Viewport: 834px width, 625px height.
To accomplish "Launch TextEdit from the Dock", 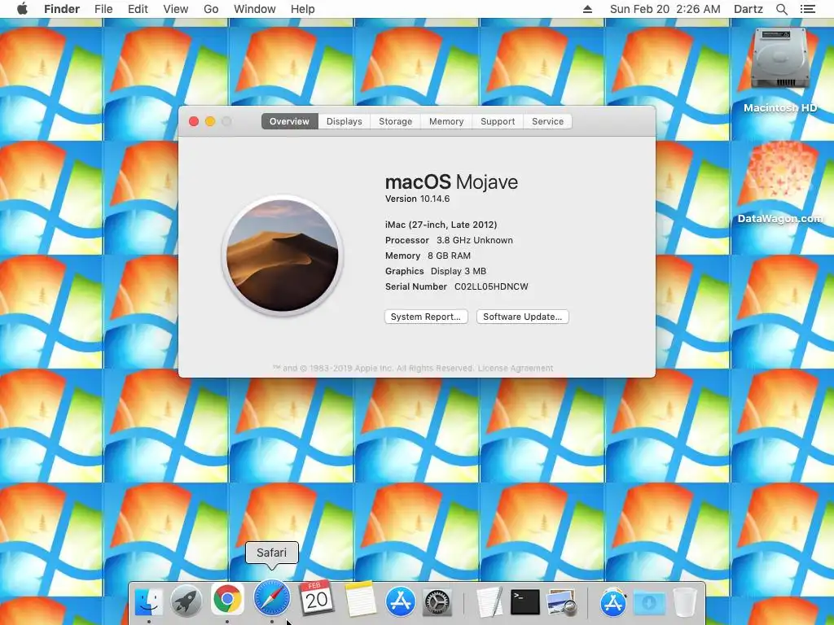I will click(x=489, y=602).
